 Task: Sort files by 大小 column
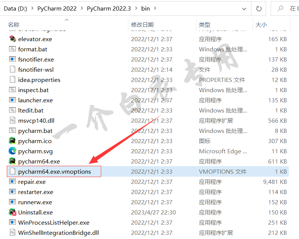pyautogui.click(x=261, y=25)
